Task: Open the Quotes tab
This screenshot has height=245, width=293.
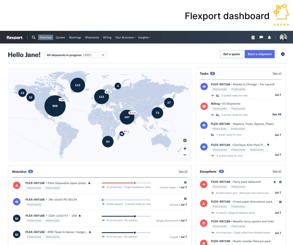Action: [60, 37]
